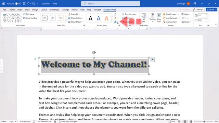Open the Acrobat tab
This screenshot has width=219, height=123.
click(x=97, y=10)
